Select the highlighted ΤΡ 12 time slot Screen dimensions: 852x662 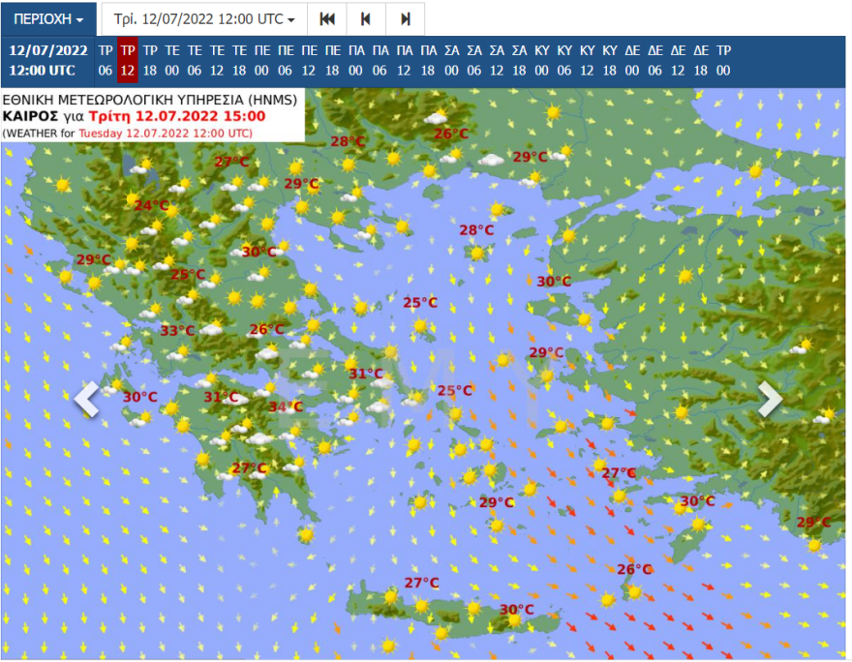[128, 60]
